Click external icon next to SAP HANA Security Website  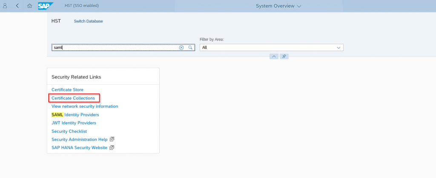tap(112, 147)
